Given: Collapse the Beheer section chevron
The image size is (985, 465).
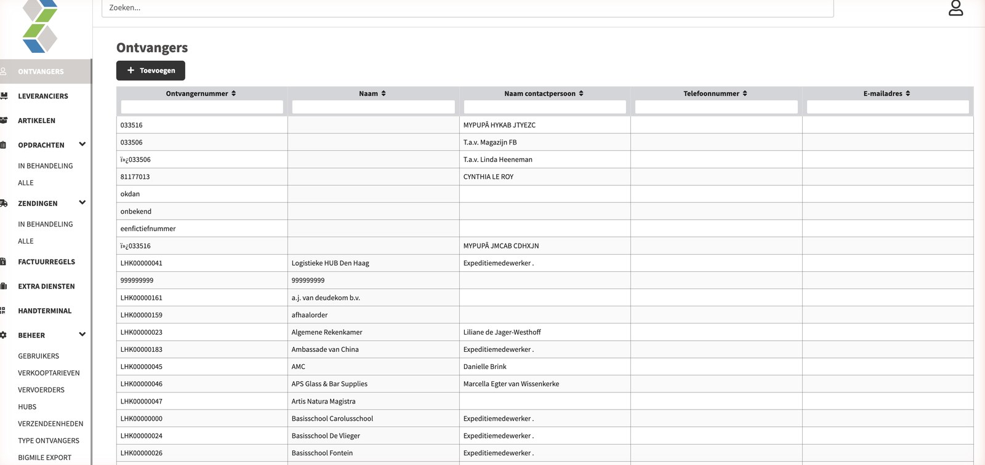Looking at the screenshot, I should [x=82, y=335].
